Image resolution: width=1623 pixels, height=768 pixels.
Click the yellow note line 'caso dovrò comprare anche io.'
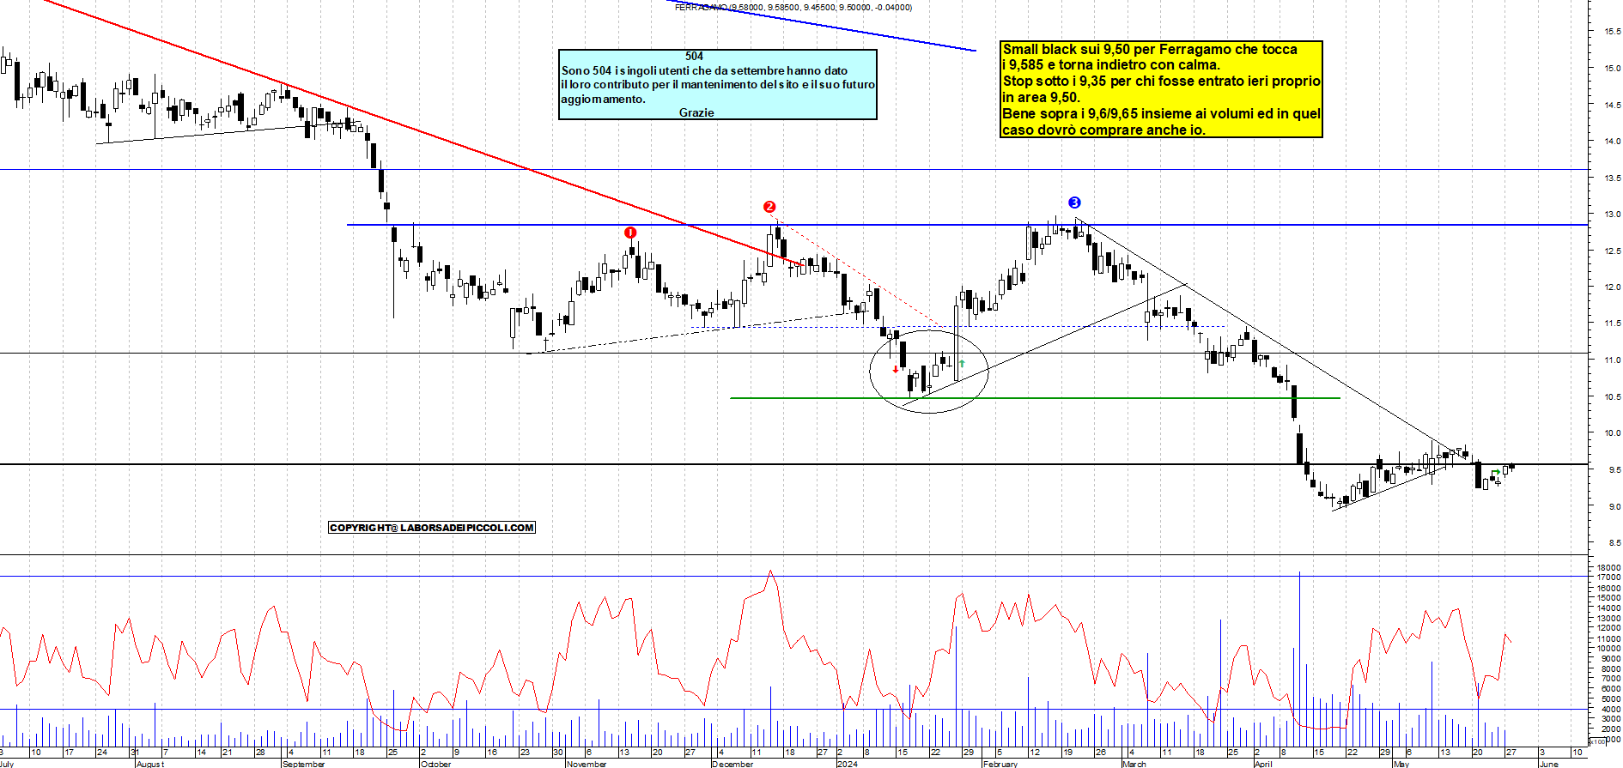[x=1104, y=130]
